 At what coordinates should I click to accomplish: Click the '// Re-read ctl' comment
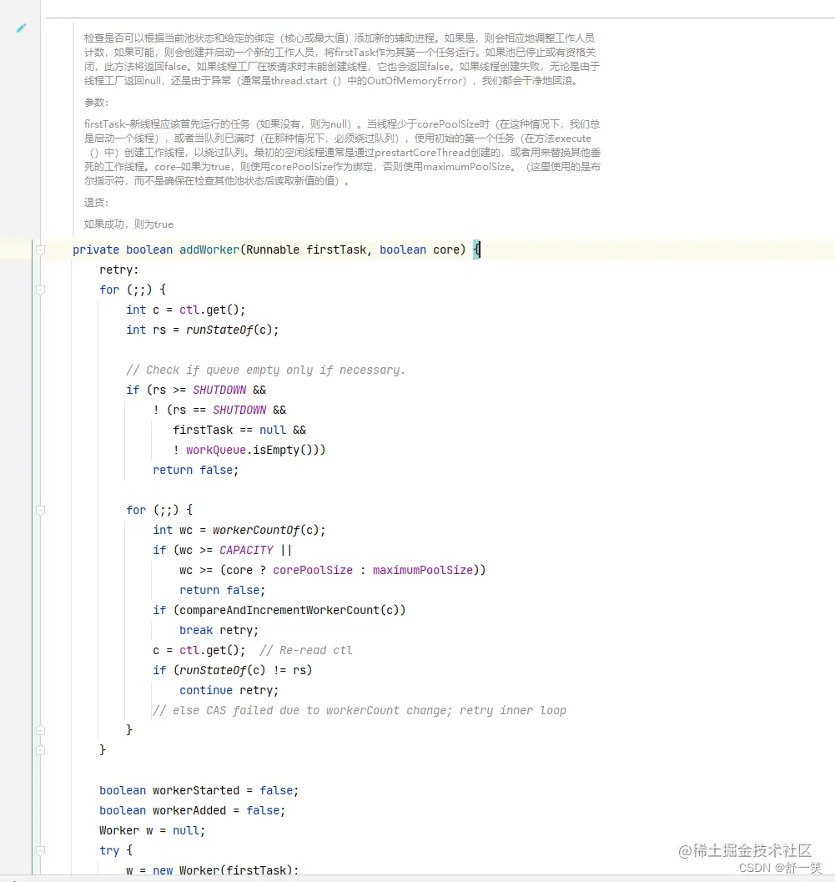(x=306, y=651)
